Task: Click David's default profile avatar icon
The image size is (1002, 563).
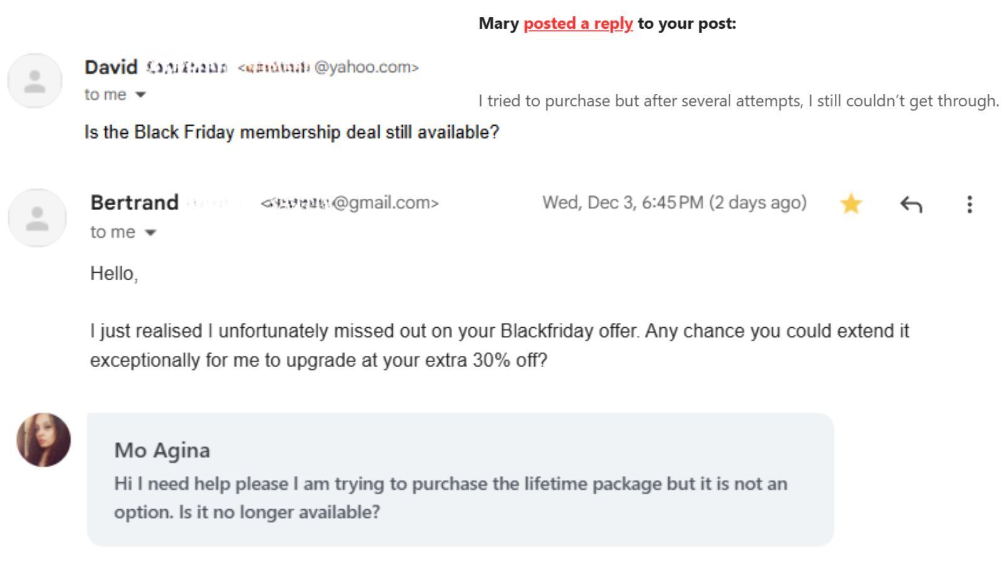Action: 34,81
